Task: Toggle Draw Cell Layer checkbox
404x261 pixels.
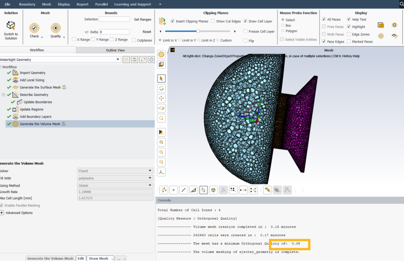Action: [x=245, y=21]
